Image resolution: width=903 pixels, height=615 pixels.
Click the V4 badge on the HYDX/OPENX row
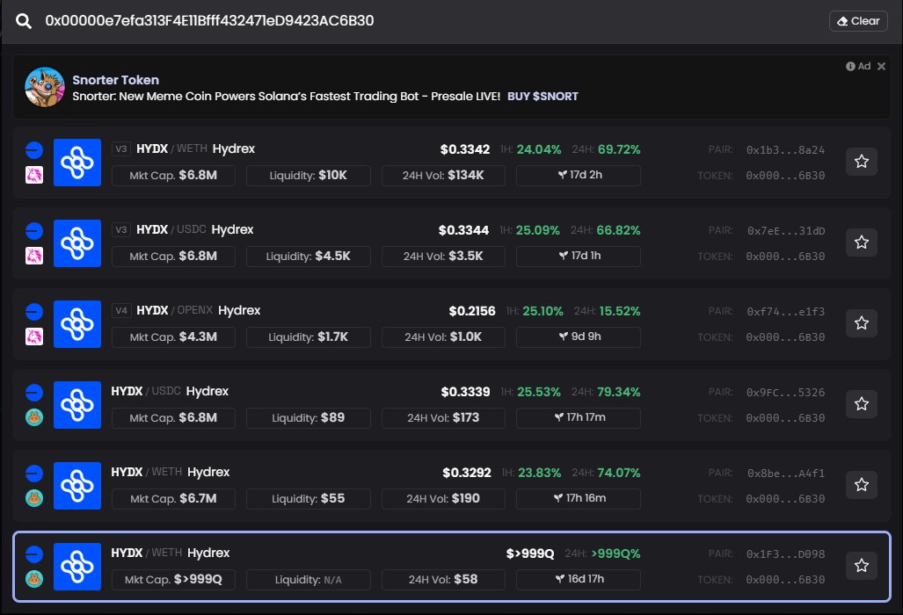pos(121,311)
